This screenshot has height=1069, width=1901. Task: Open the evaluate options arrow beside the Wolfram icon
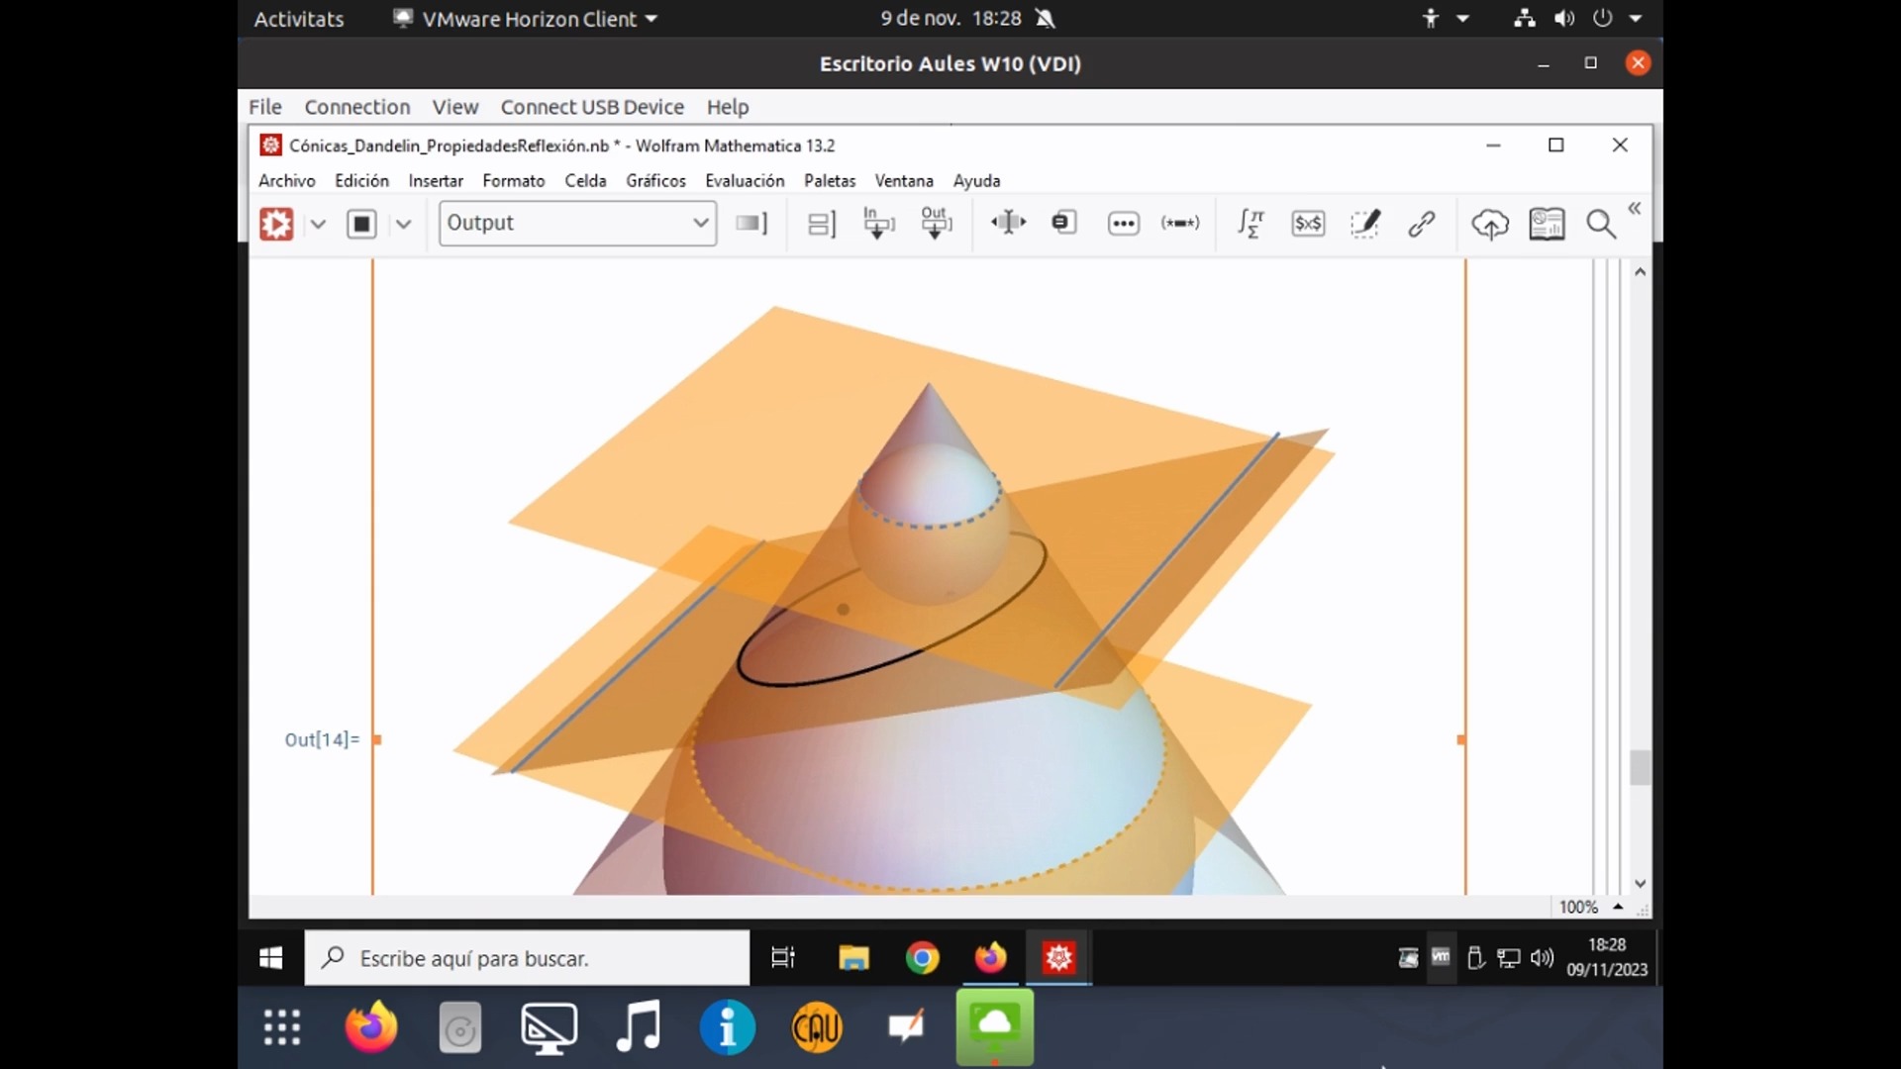[318, 224]
